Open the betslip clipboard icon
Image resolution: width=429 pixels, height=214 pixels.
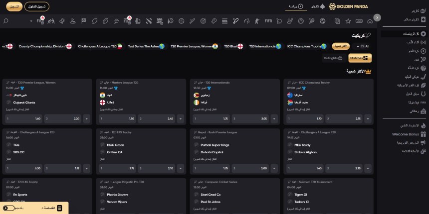pos(60,208)
